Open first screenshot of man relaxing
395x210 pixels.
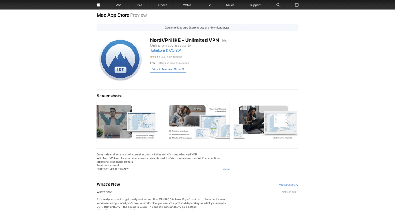[x=129, y=122]
